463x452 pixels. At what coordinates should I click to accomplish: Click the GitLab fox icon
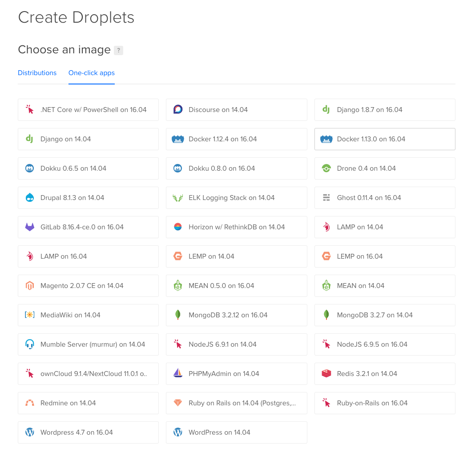(x=29, y=227)
